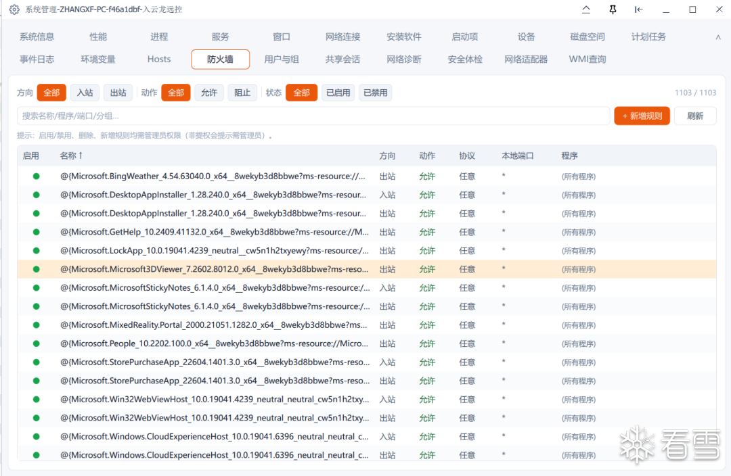The height and width of the screenshot is (476, 731).
Task: Open the 设备 tab
Action: pos(526,37)
